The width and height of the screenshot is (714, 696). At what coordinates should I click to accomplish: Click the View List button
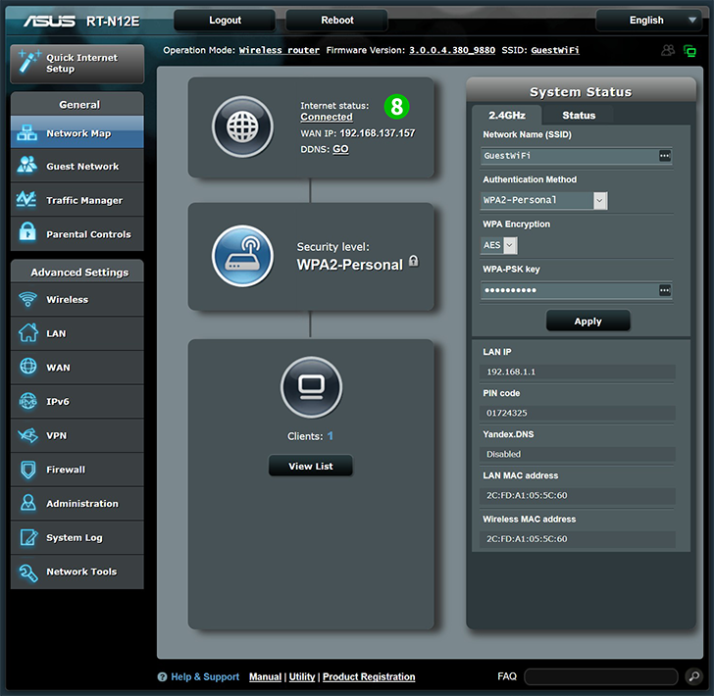pos(311,466)
